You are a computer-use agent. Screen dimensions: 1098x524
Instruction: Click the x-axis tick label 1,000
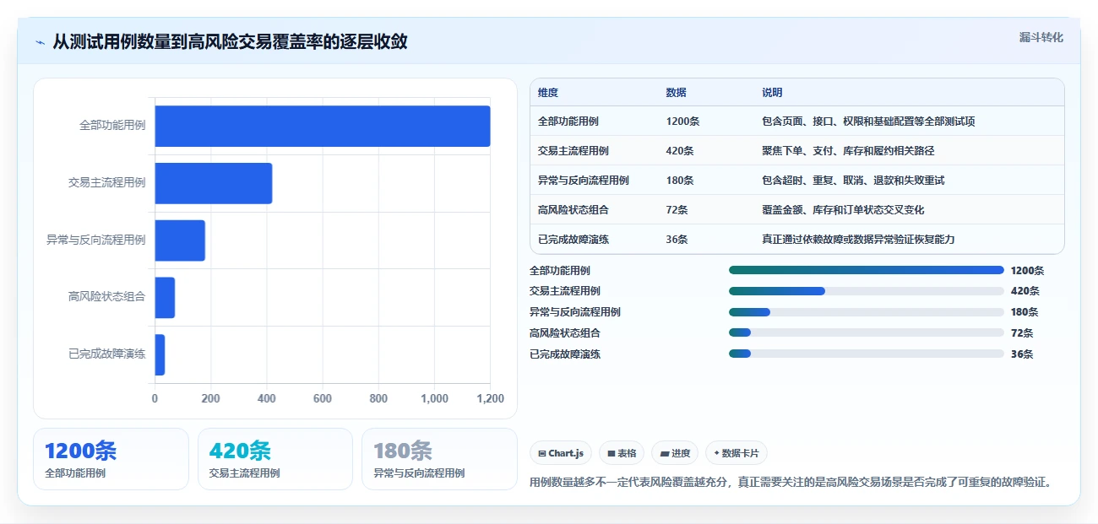(x=434, y=399)
